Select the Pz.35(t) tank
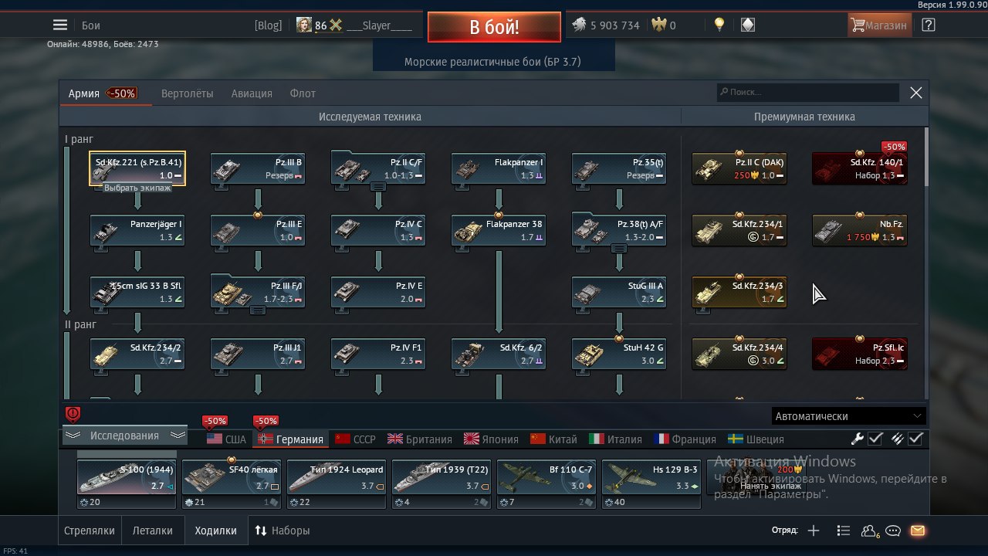The height and width of the screenshot is (556, 988). tap(619, 168)
